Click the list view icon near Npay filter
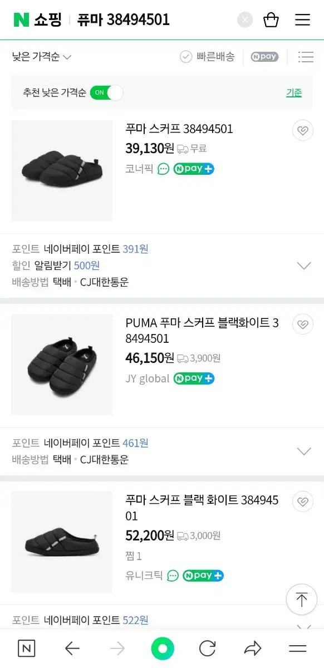Screen dimensions: 324x668 pyautogui.click(x=306, y=57)
